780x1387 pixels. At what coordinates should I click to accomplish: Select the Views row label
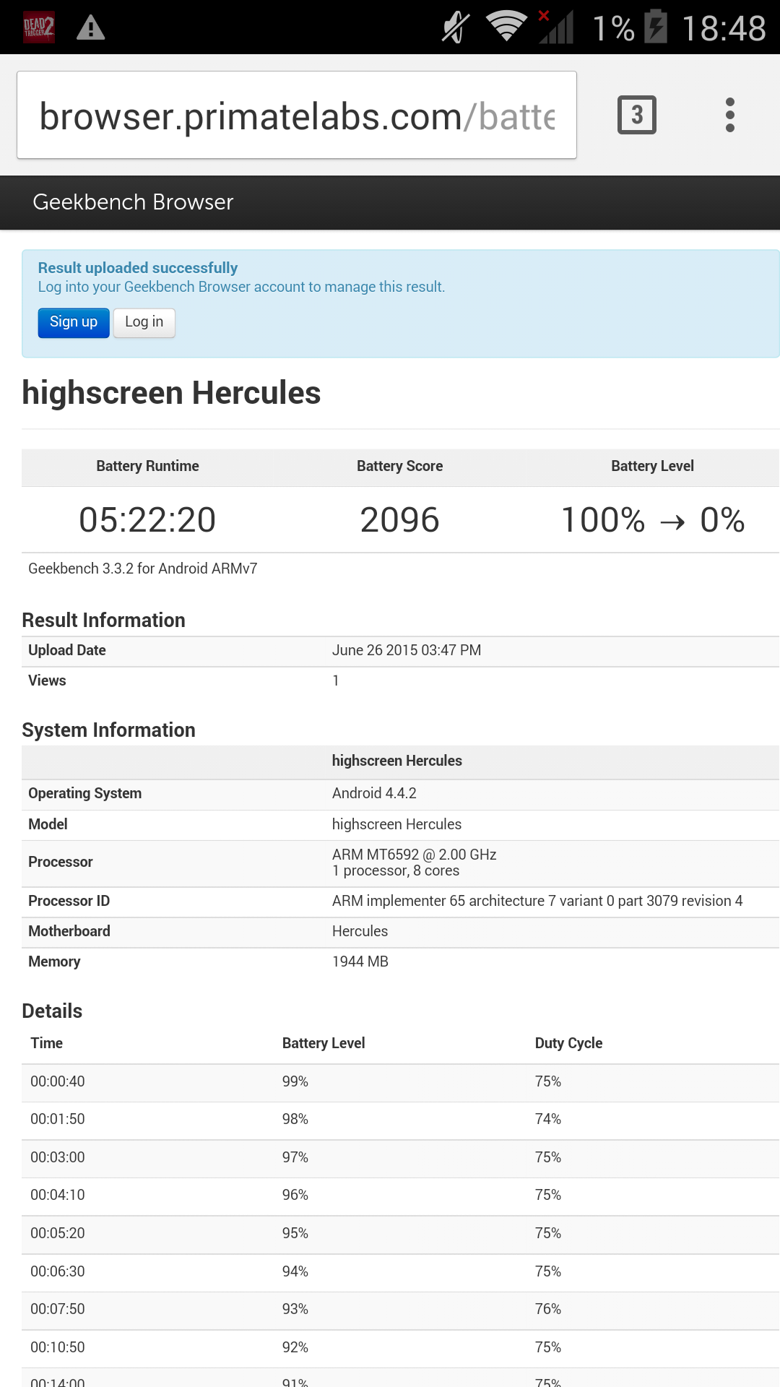47,680
